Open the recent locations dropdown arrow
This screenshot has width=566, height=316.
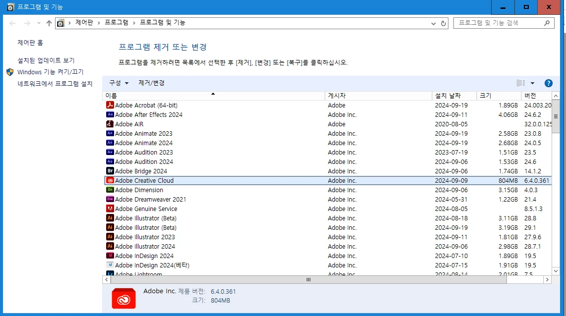point(39,23)
